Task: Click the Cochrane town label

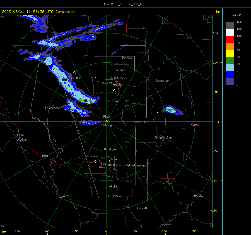Action: (91, 156)
